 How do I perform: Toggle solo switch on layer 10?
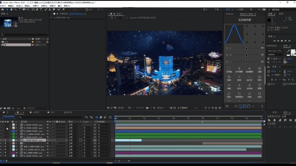click(x=5, y=152)
